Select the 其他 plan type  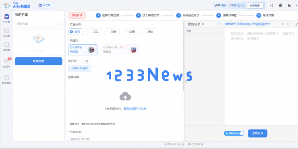(149, 32)
